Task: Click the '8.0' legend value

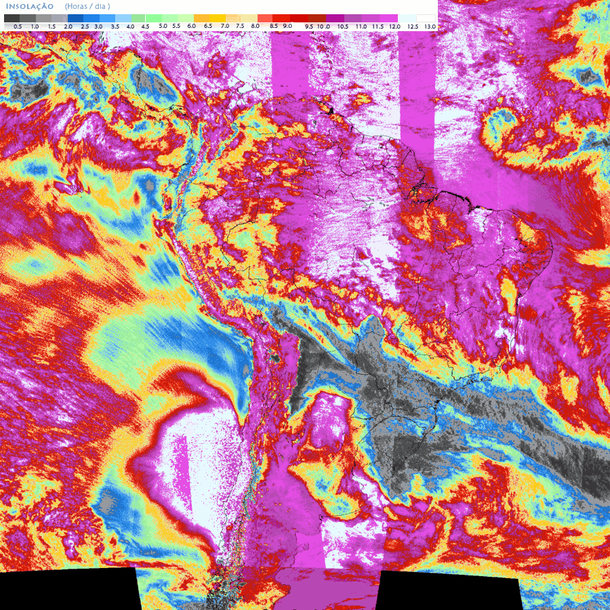Action: (256, 26)
